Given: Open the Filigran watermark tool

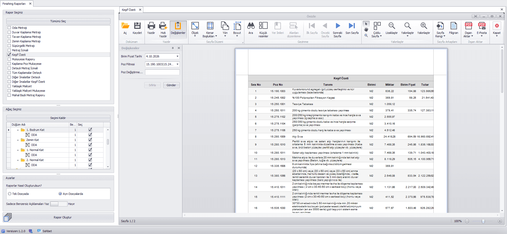Looking at the screenshot, I should (x=454, y=26).
